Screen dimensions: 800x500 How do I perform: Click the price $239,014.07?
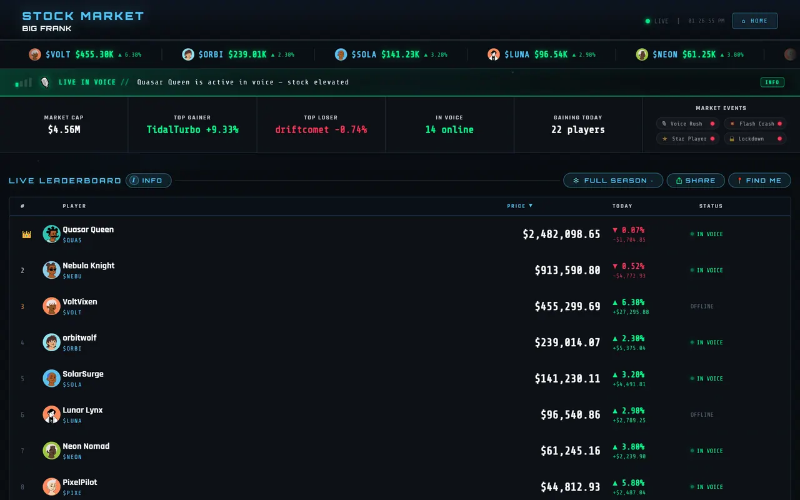(567, 342)
